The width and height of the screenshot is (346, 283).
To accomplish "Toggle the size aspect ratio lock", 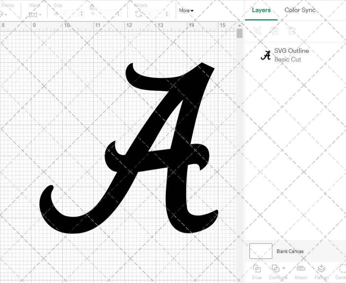I will click(x=92, y=7).
